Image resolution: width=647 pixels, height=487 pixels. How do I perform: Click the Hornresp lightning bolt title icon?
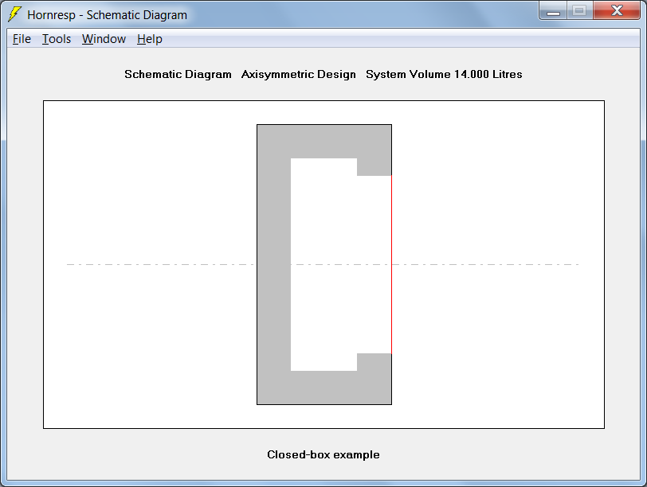(15, 14)
